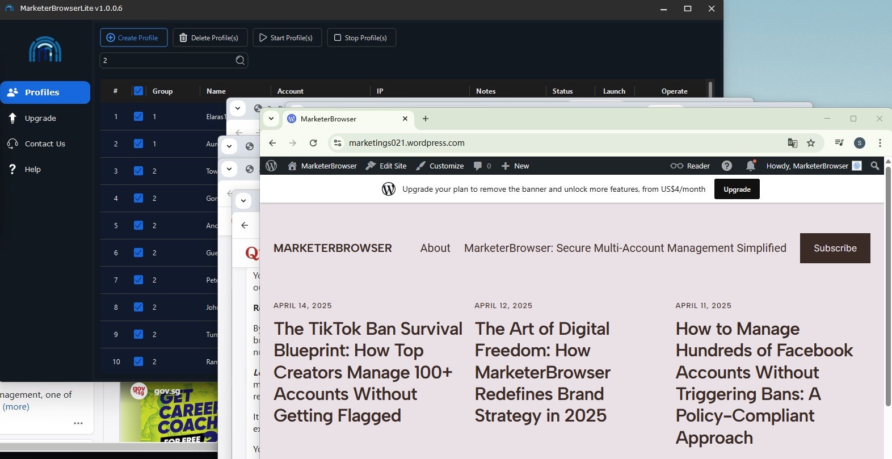892x459 pixels.
Task: Open the Profiles sidebar section
Action: (45, 92)
